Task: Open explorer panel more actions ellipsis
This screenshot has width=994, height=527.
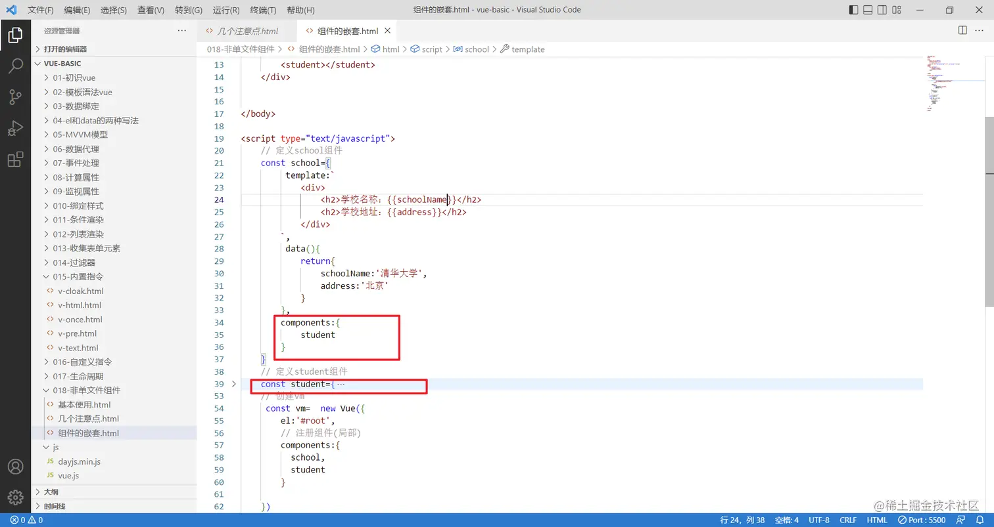Action: coord(181,31)
